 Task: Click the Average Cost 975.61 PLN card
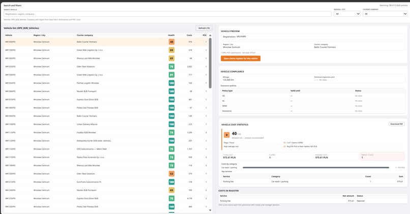[336, 156]
